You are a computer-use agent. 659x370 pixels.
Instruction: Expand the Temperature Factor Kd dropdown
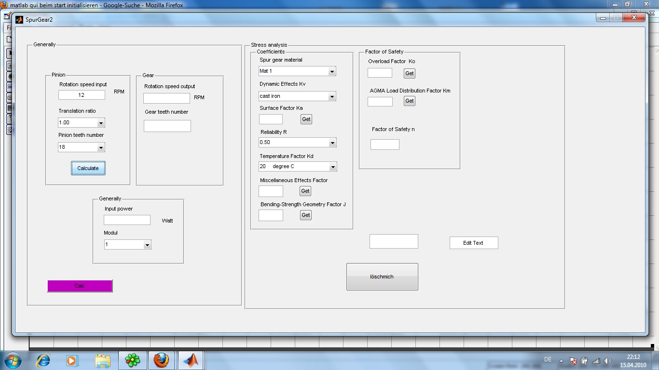pos(332,167)
